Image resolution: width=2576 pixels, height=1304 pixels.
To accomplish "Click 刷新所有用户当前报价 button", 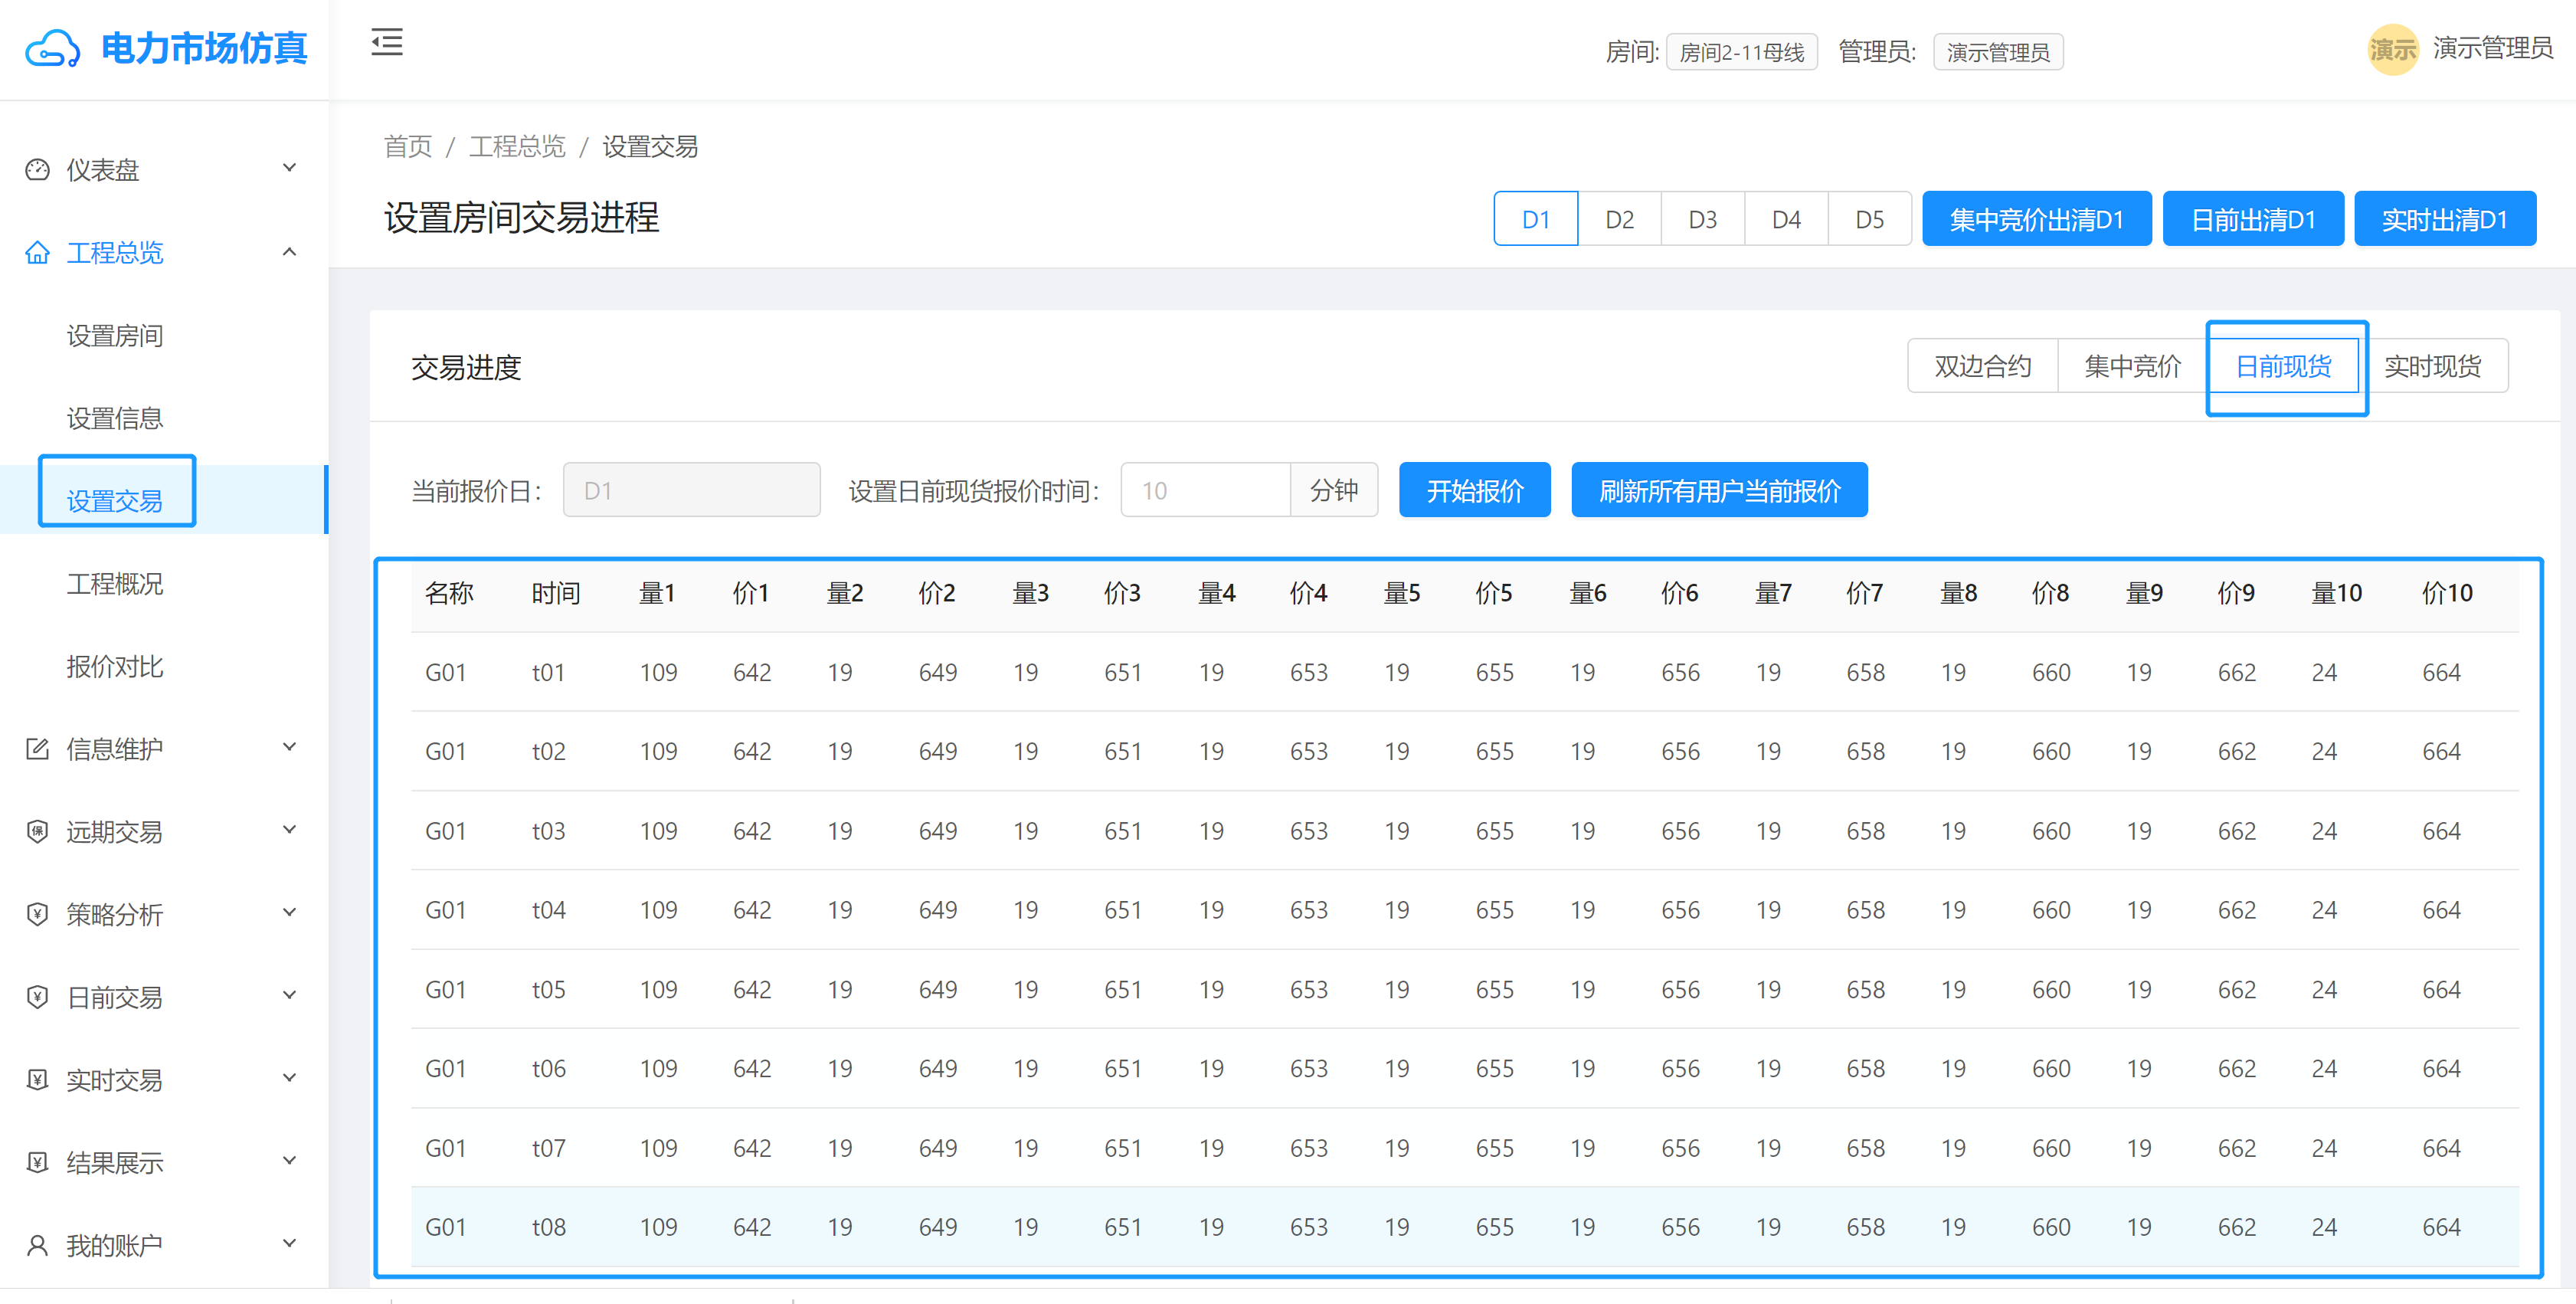I will tap(1720, 490).
